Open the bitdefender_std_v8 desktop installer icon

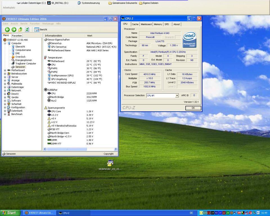point(110,163)
